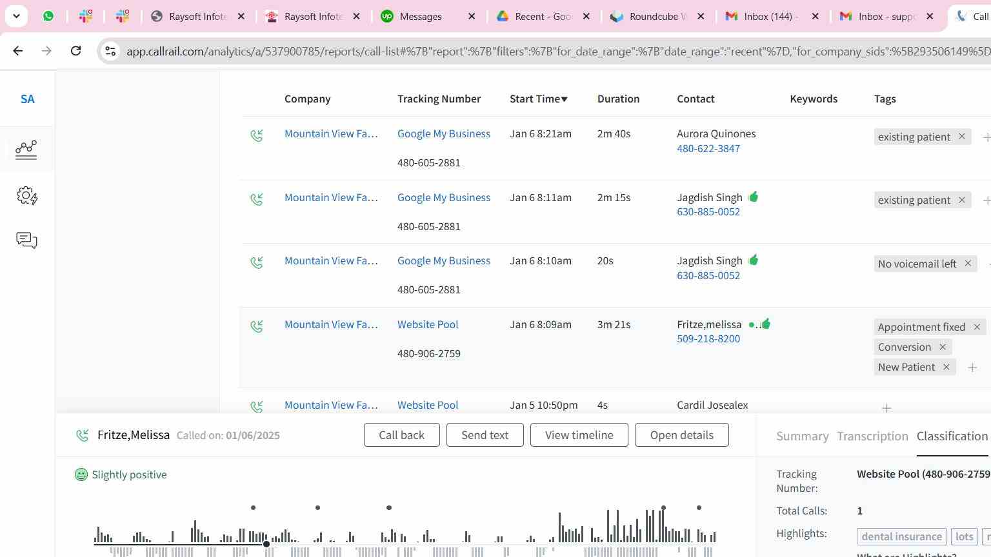Remove the Appointment fixed tag

pyautogui.click(x=977, y=327)
